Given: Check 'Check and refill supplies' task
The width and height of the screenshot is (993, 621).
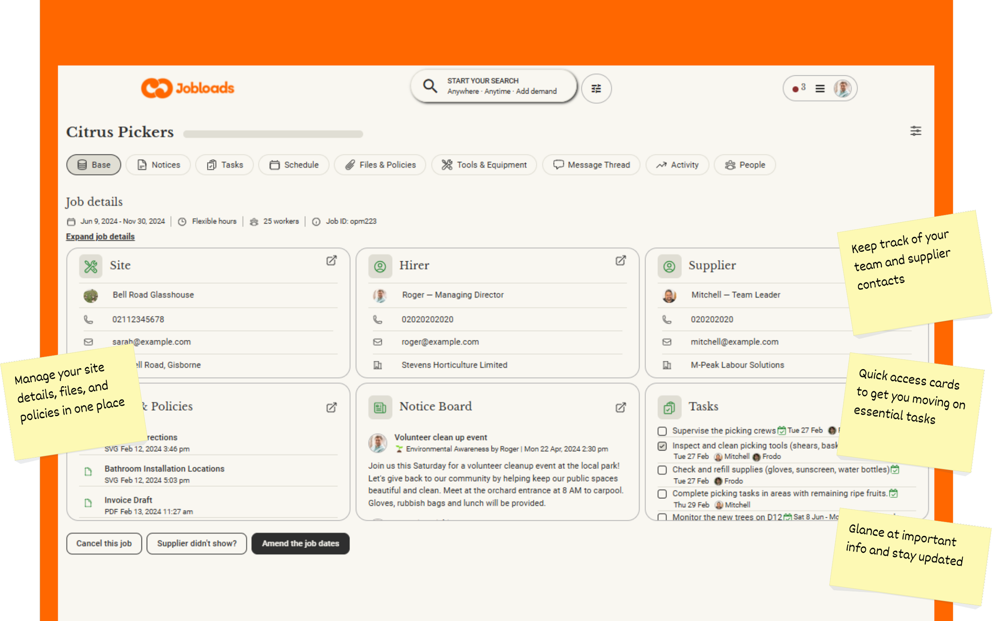Looking at the screenshot, I should coord(662,470).
